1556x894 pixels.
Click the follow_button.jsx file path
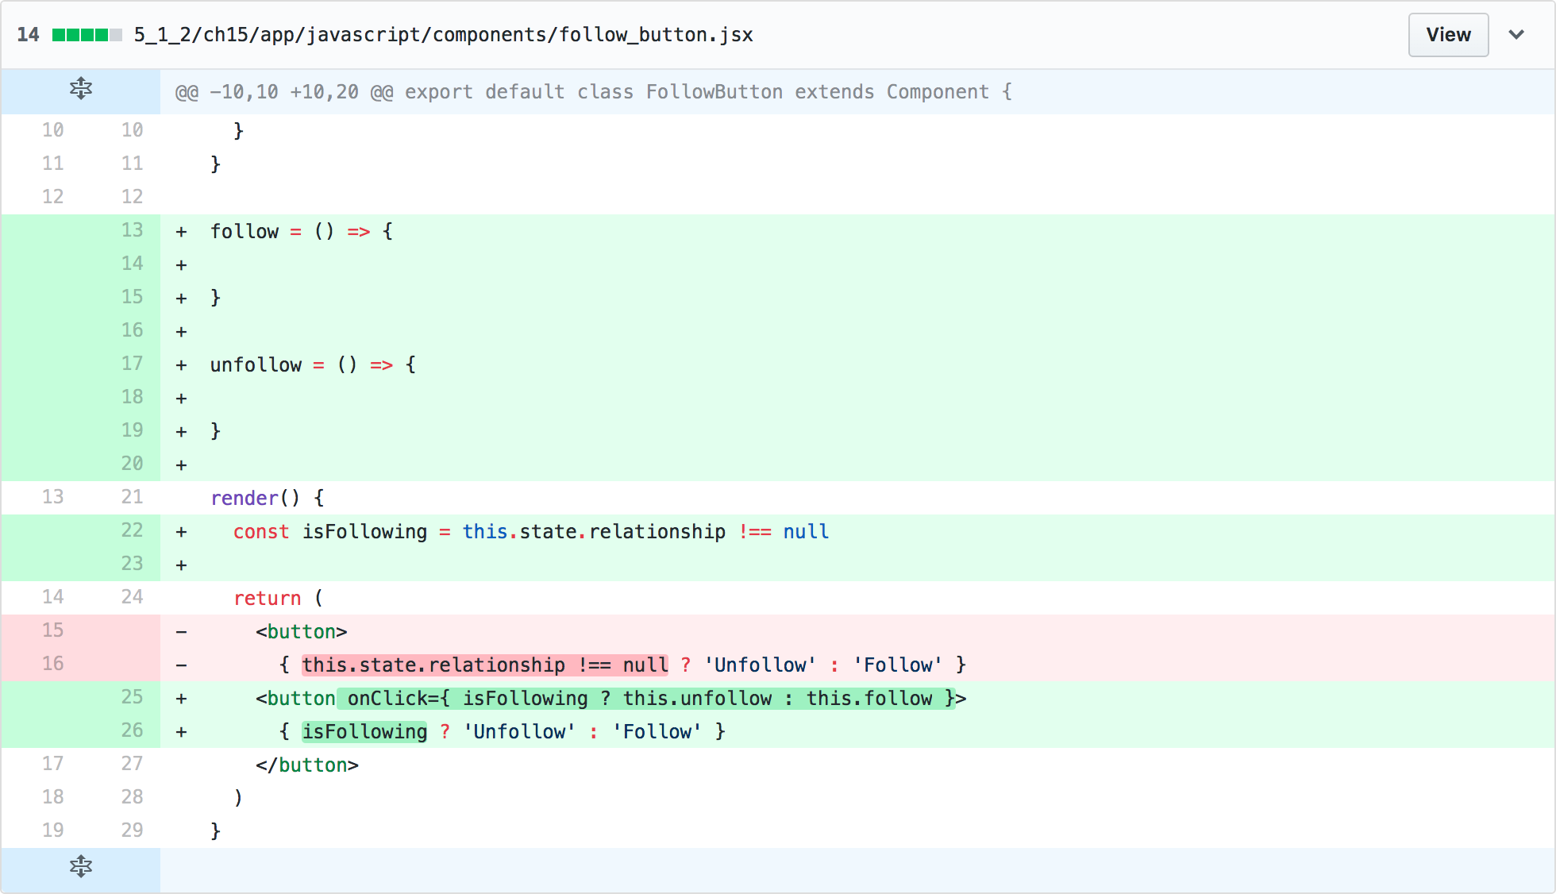(443, 35)
